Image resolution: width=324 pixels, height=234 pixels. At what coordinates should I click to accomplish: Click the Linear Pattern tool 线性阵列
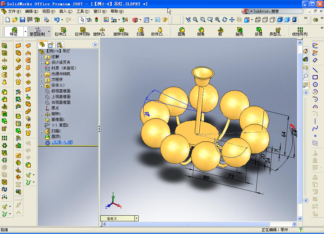tap(300, 31)
